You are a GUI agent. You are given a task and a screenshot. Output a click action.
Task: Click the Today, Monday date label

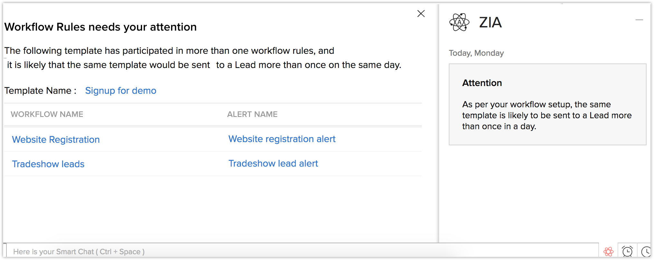[476, 53]
